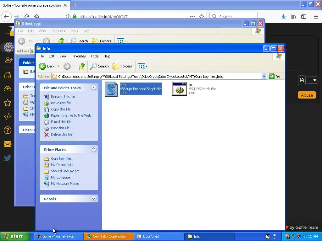Toggle Folders pane in Info window
The width and height of the screenshot is (322, 241).
pos(122,66)
